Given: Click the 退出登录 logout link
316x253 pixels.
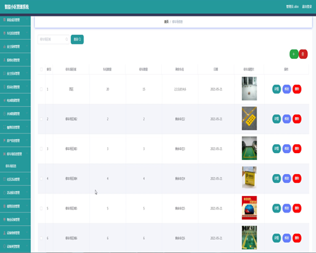Looking at the screenshot, I should [x=307, y=7].
